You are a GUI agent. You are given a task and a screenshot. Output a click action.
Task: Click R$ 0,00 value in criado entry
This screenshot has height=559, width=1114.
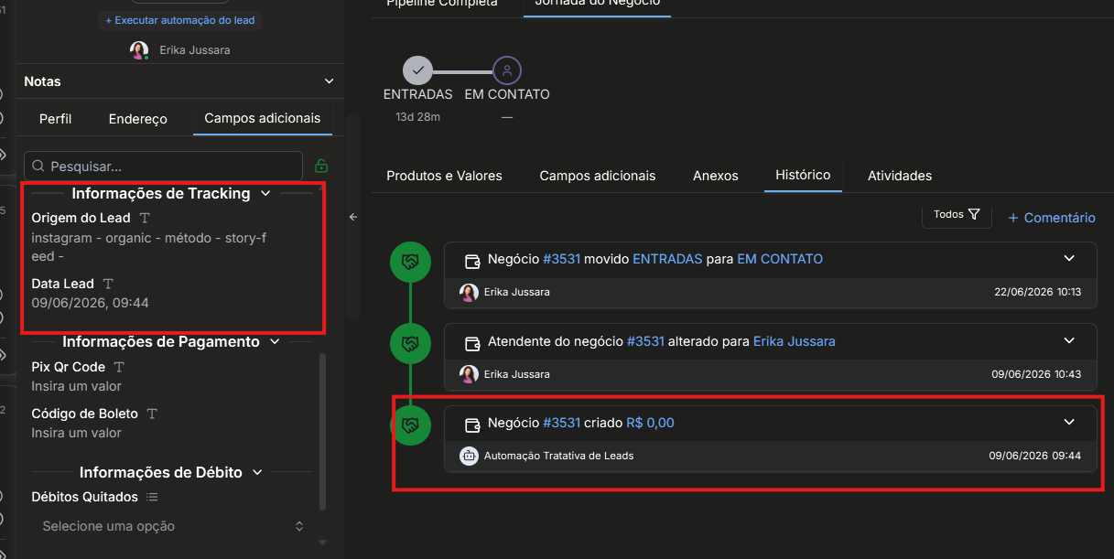pyautogui.click(x=650, y=423)
